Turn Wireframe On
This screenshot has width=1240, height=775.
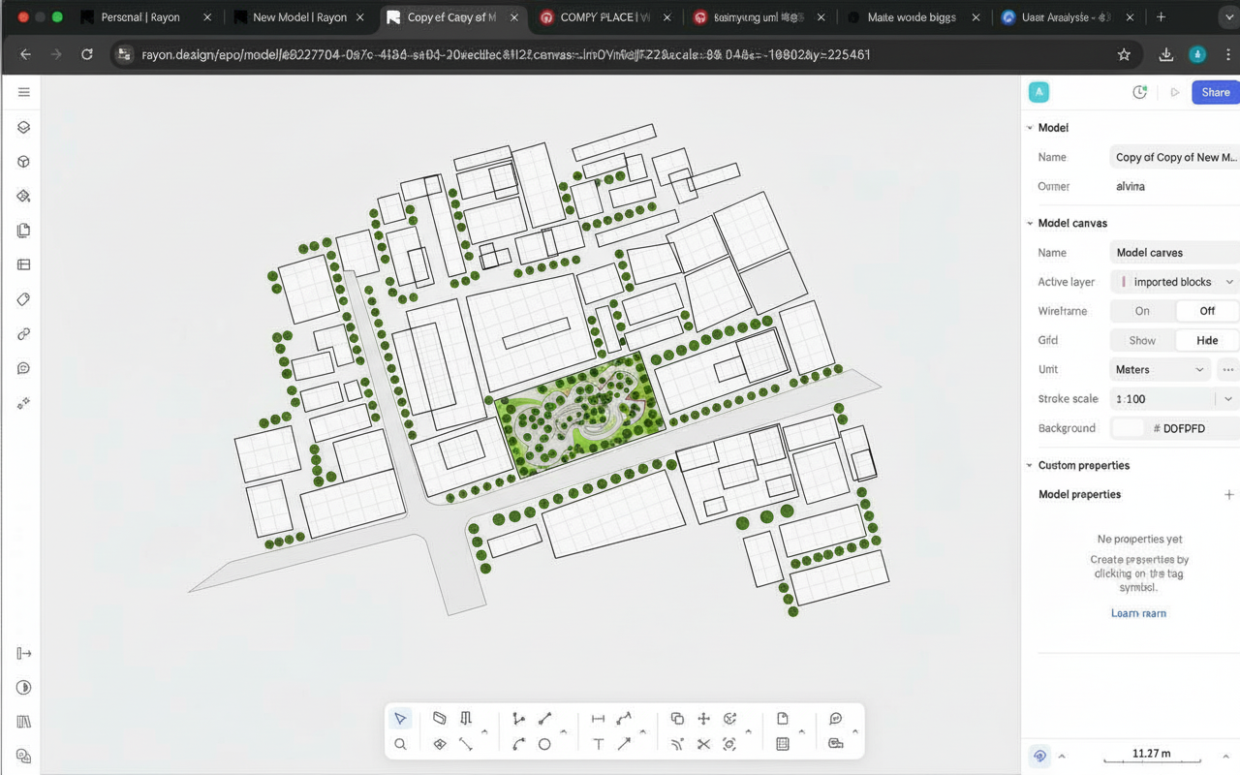[1142, 311]
